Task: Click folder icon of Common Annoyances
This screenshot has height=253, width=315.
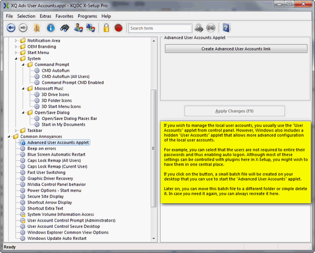Action: (16, 137)
